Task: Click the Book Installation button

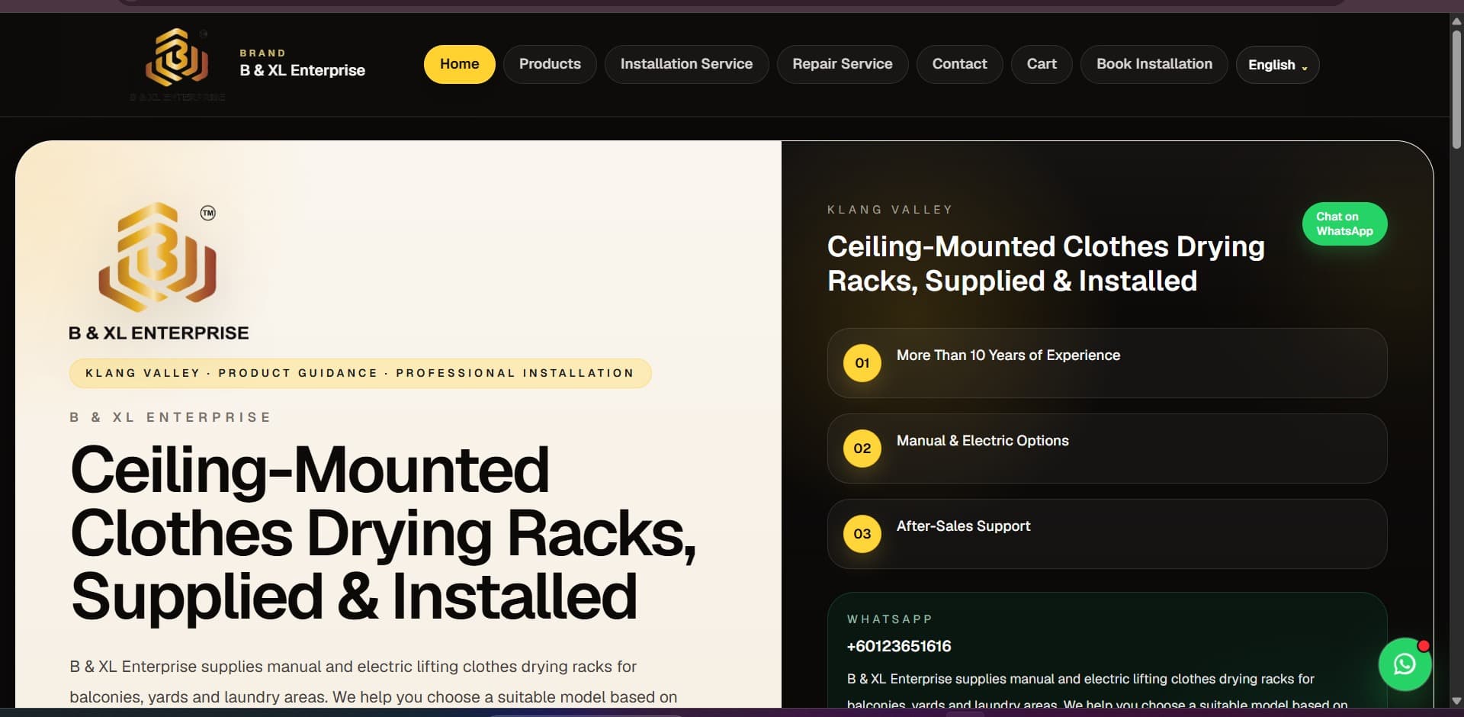Action: point(1154,64)
